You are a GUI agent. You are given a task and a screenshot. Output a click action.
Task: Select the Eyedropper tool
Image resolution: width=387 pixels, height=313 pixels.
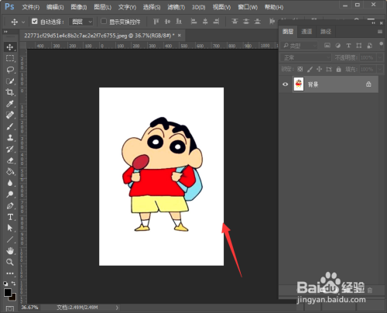coord(10,104)
